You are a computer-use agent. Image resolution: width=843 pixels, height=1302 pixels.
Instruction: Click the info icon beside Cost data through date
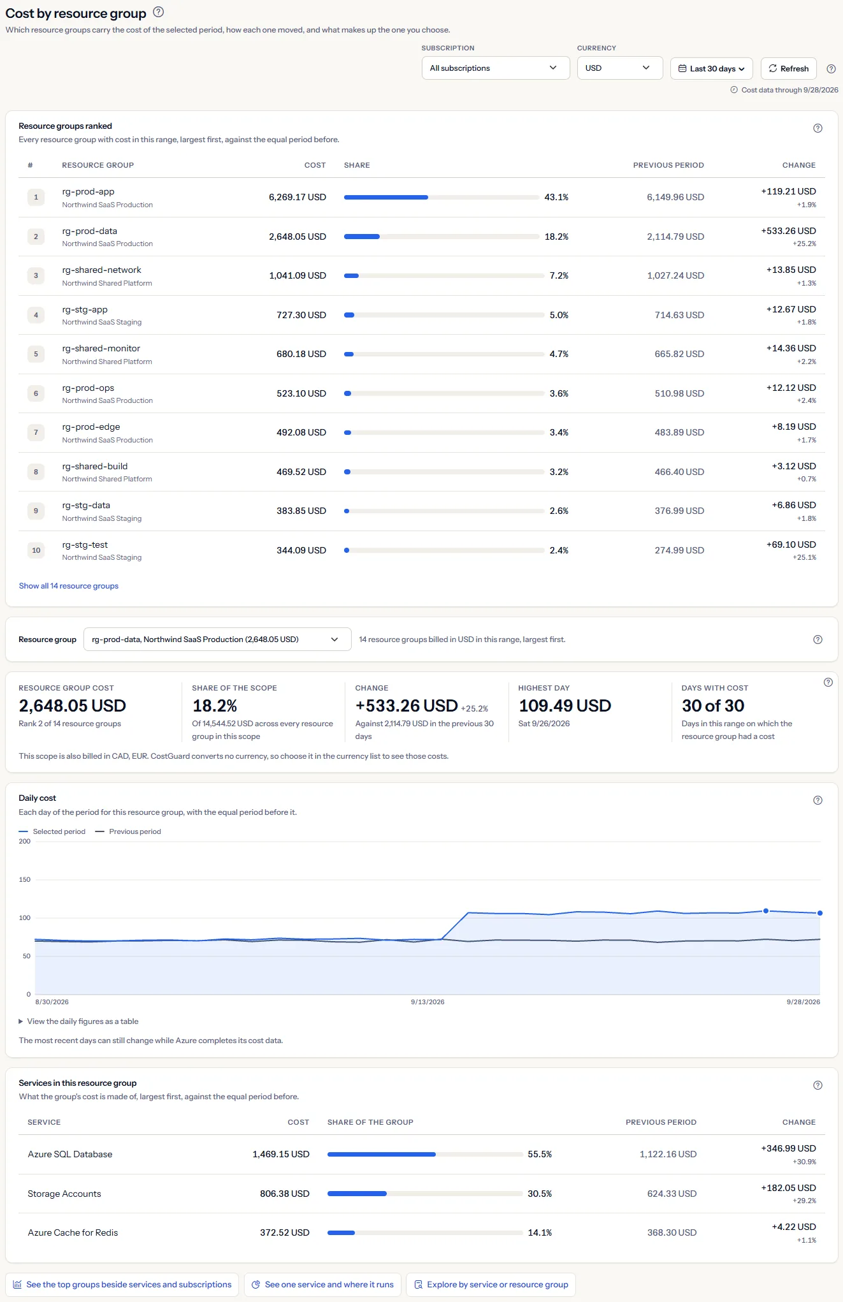click(x=734, y=90)
